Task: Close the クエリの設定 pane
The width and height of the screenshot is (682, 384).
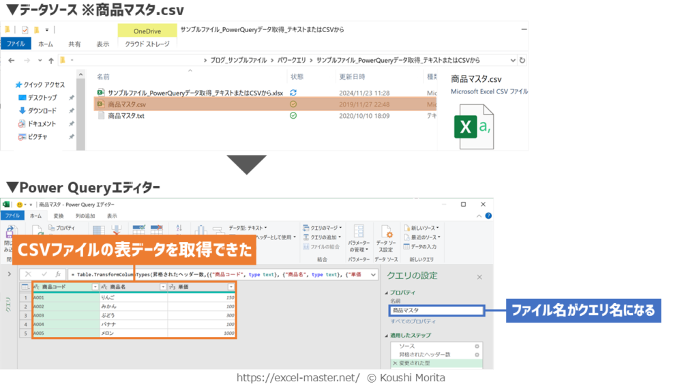Action: point(479,277)
